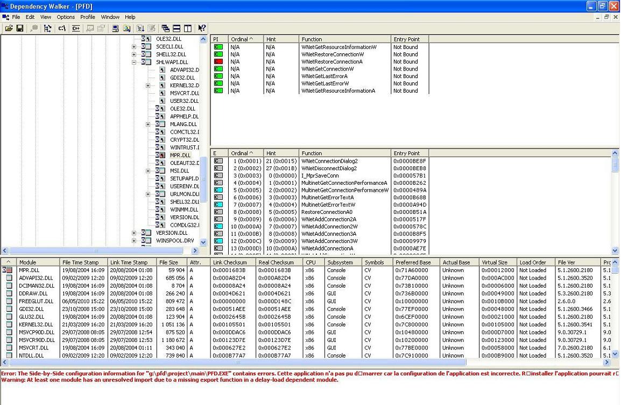Sort by Load Order column header
Viewport: 621px width, 405px height.
pyautogui.click(x=536, y=262)
